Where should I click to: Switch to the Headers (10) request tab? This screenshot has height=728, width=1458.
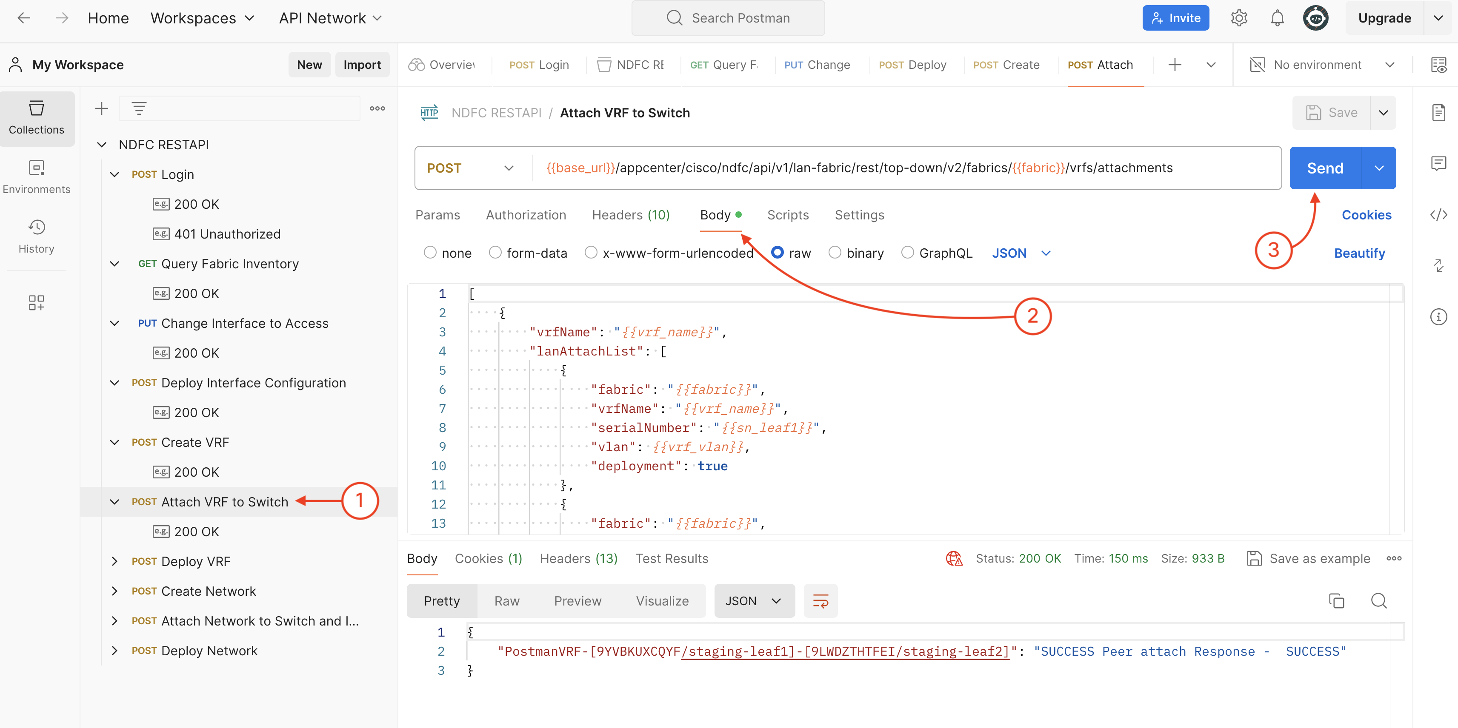(x=631, y=215)
